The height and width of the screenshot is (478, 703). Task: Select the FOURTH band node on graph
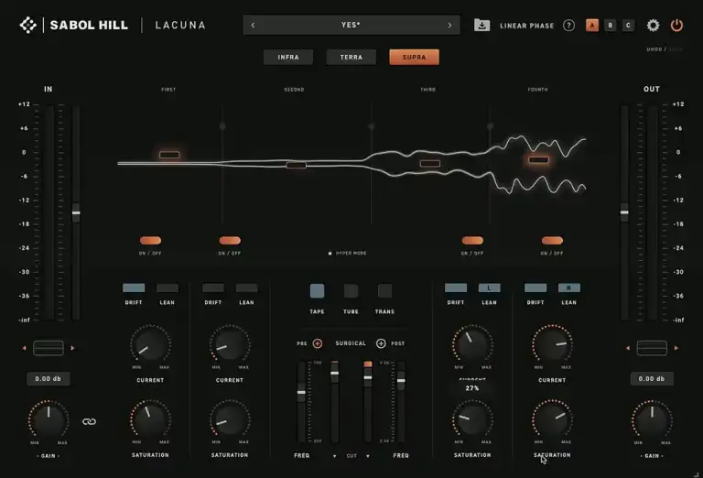538,159
